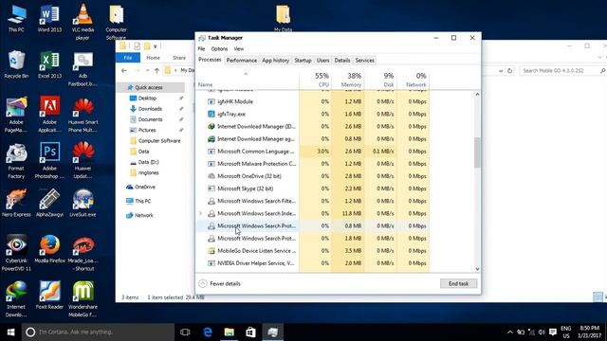Click End task button

[459, 283]
